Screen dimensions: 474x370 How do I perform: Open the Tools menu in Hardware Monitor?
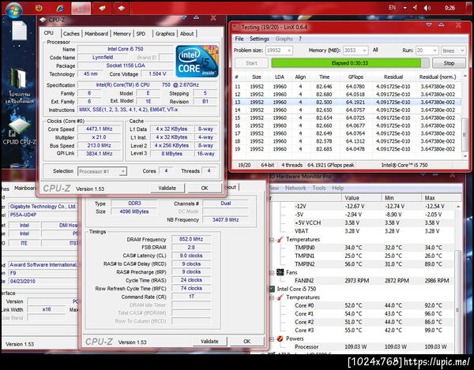[x=319, y=188]
